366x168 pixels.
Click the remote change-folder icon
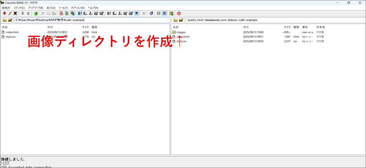(x=181, y=20)
